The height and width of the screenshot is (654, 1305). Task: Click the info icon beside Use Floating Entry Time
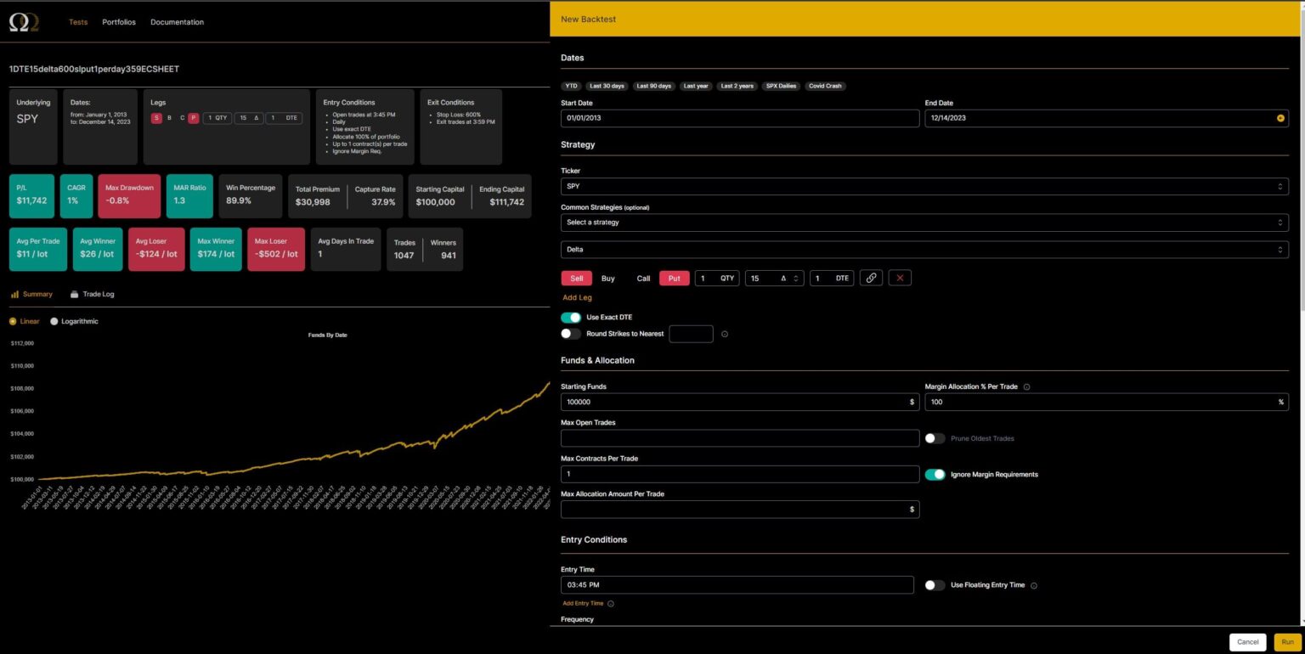1034,585
